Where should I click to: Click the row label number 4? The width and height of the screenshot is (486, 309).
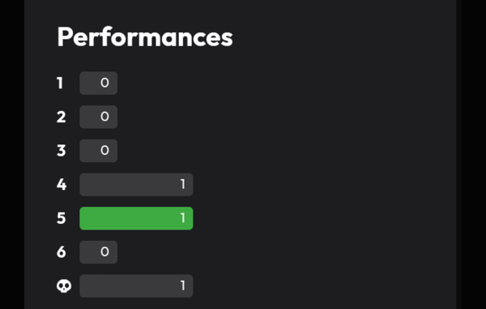point(62,185)
